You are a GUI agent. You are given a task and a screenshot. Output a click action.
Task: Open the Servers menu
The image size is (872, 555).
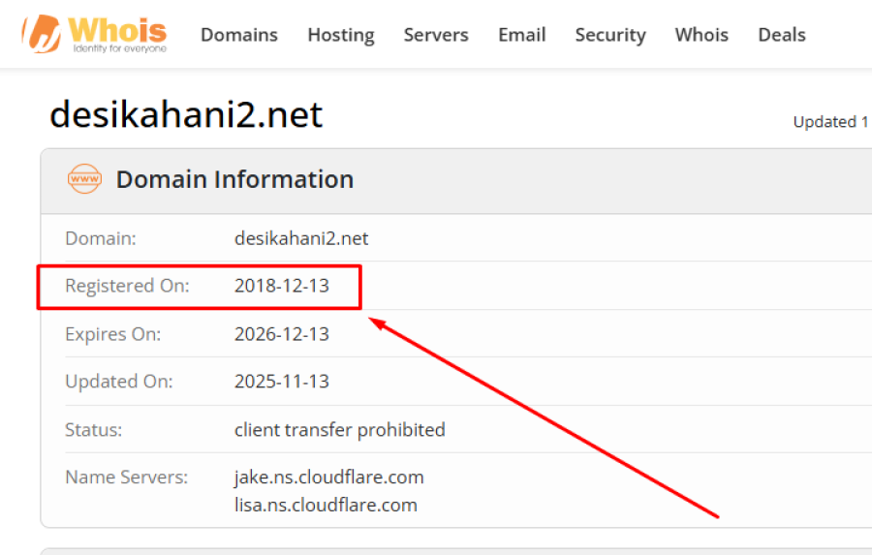[x=436, y=35]
